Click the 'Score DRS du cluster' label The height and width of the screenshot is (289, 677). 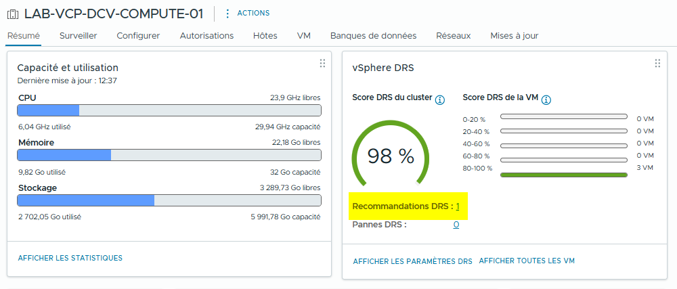click(x=392, y=97)
